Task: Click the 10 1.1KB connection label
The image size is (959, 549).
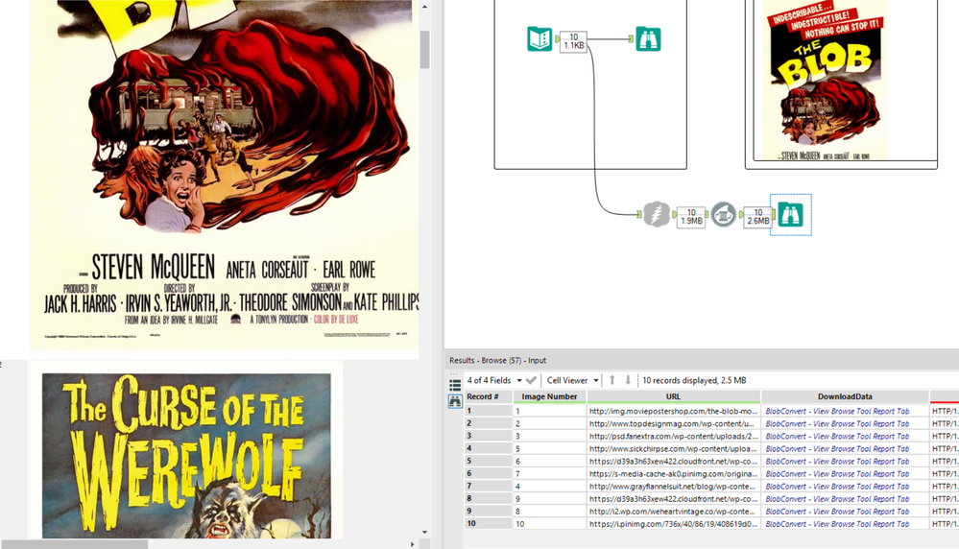Action: tap(574, 41)
